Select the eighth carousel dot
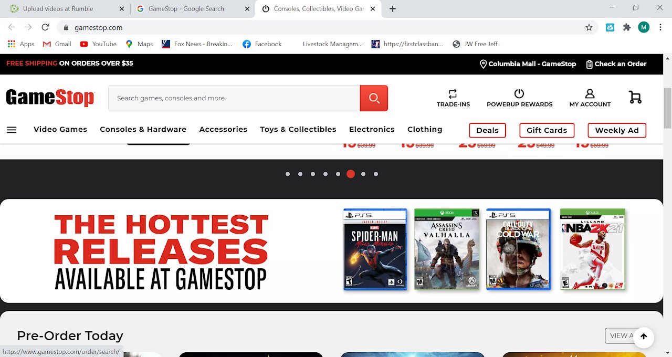The image size is (672, 357). pos(376,174)
